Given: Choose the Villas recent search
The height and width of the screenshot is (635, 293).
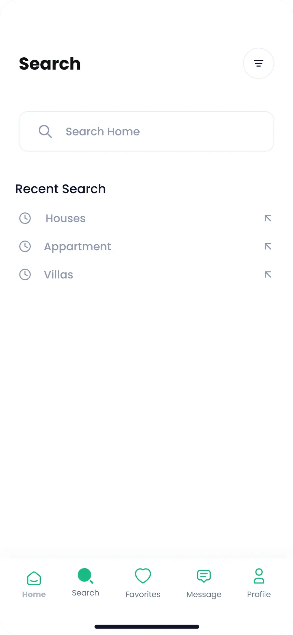Looking at the screenshot, I should pyautogui.click(x=59, y=275).
